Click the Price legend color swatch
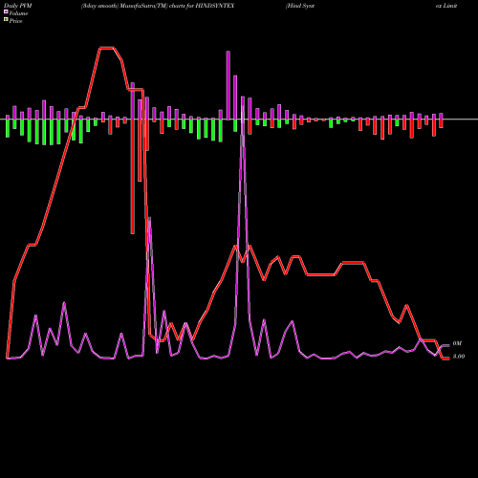Screen dimensions: 478x478 [6, 20]
